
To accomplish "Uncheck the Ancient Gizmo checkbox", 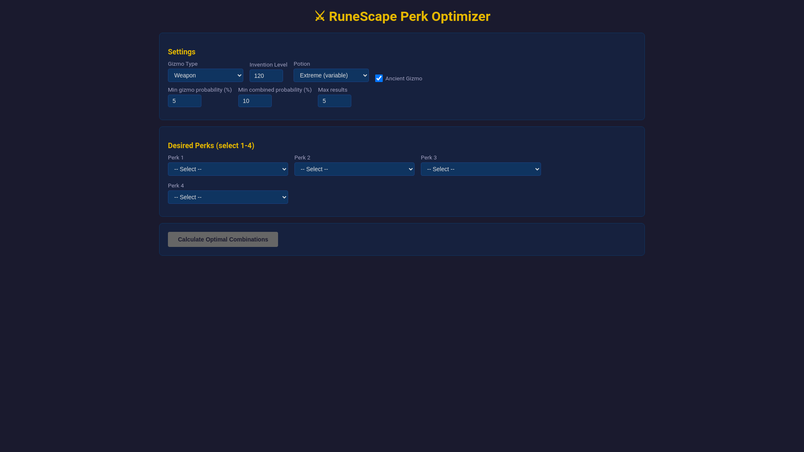I will 379,78.
